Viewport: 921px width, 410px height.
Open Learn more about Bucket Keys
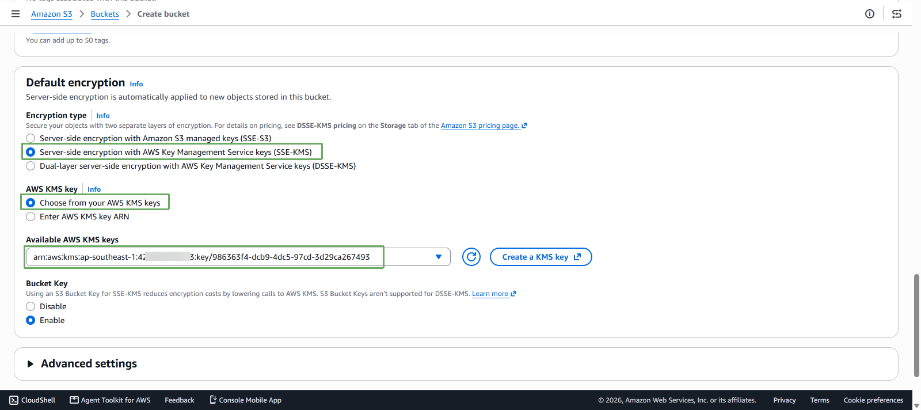(x=494, y=294)
